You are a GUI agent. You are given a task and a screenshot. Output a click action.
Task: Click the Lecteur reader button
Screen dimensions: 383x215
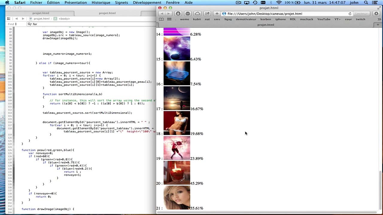click(x=361, y=14)
